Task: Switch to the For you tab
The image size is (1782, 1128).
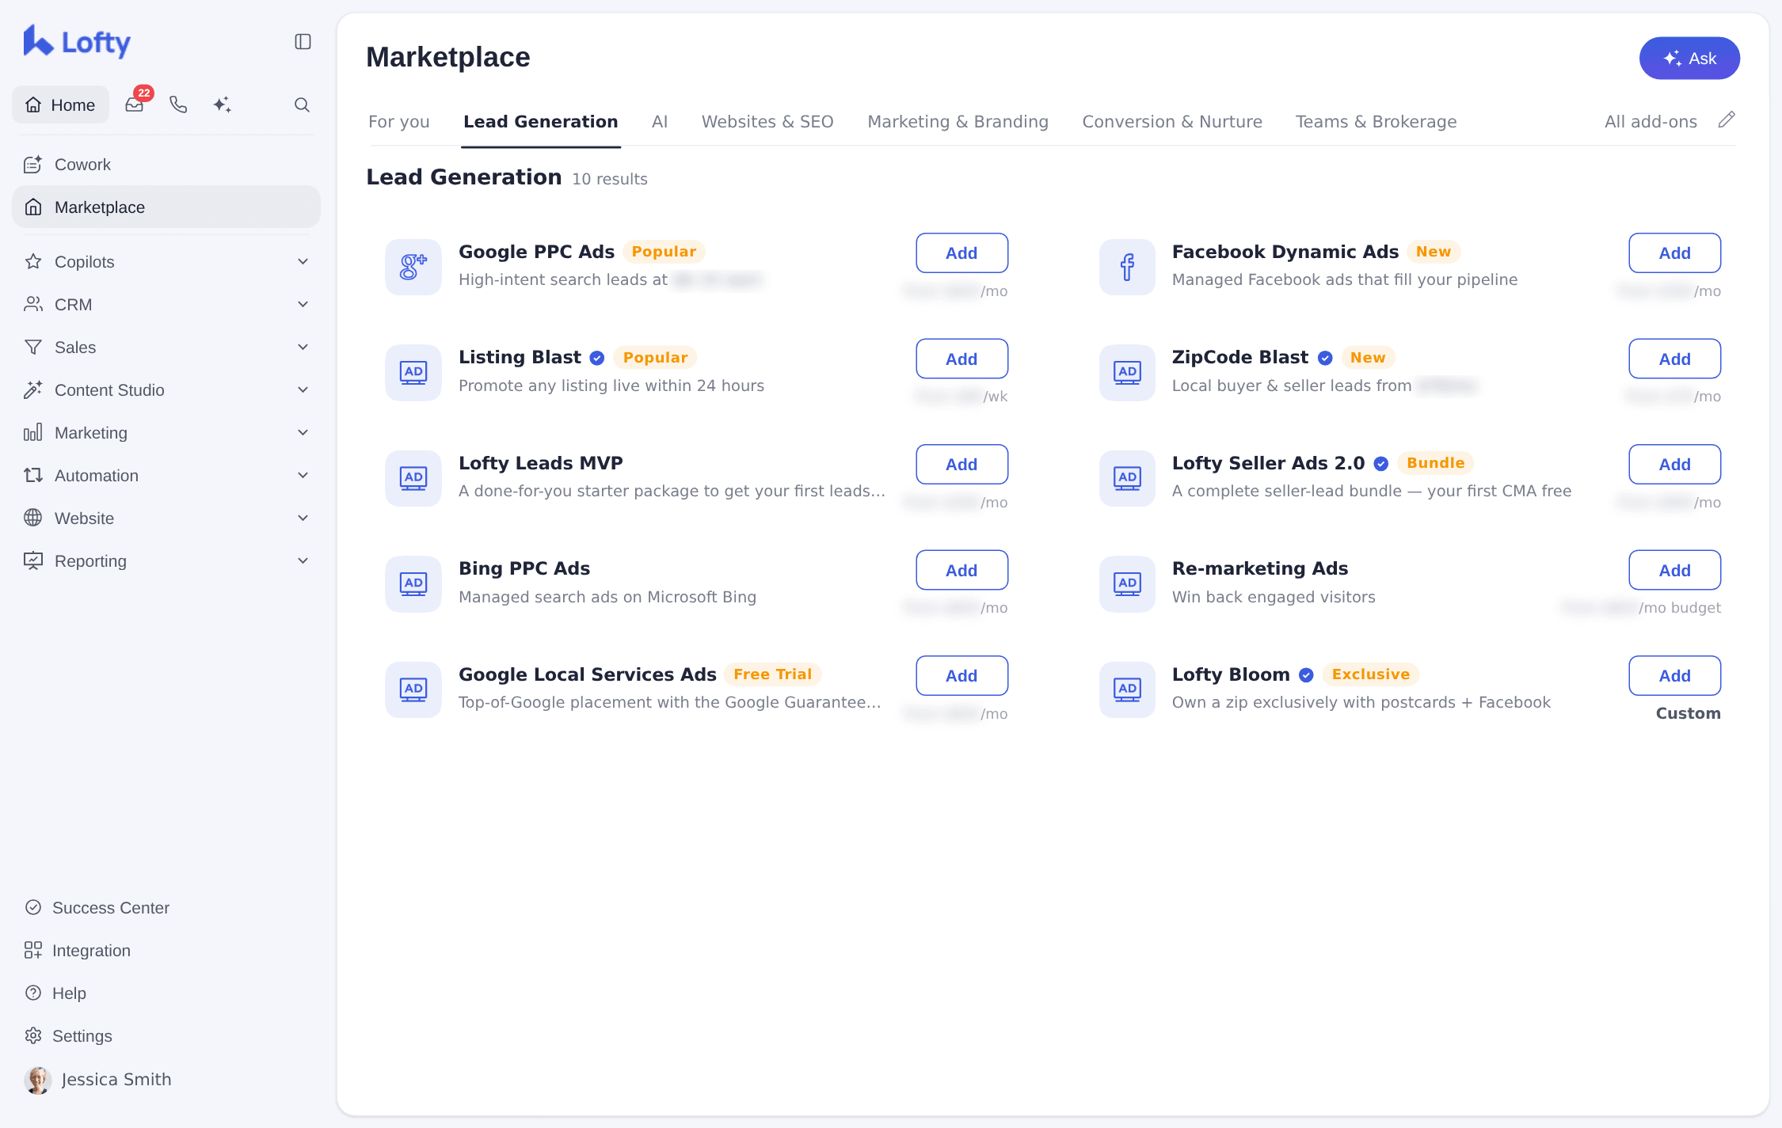Action: (398, 122)
